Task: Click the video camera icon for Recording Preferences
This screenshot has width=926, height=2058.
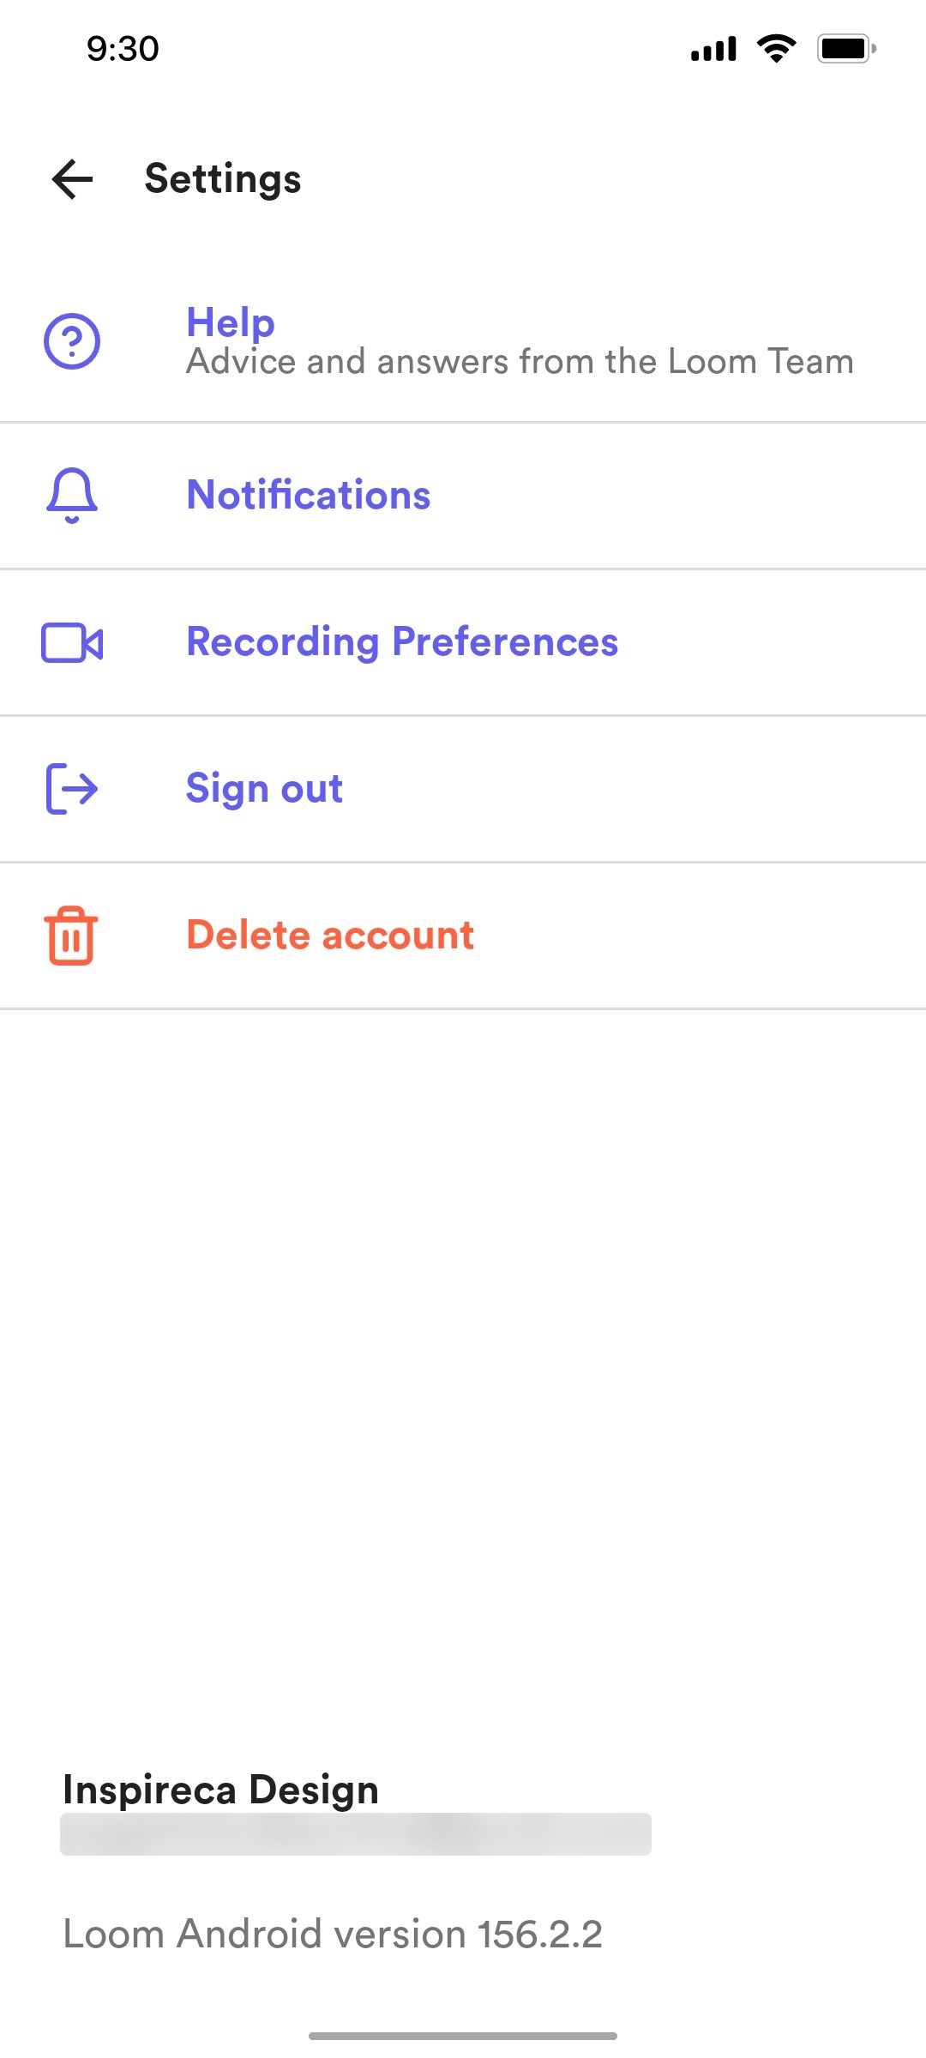Action: tap(72, 643)
